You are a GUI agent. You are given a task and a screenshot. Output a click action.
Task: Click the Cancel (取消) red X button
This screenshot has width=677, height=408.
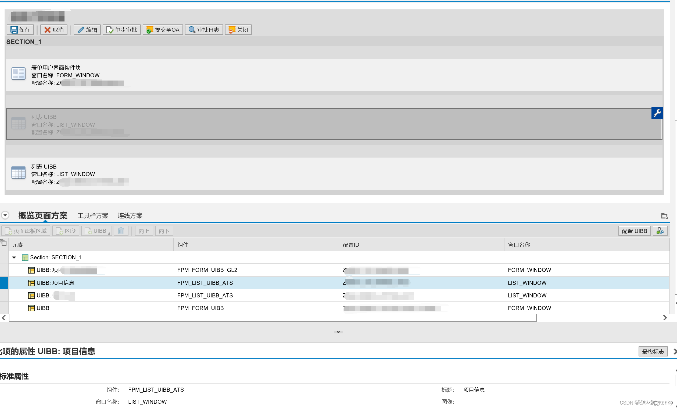pos(54,30)
